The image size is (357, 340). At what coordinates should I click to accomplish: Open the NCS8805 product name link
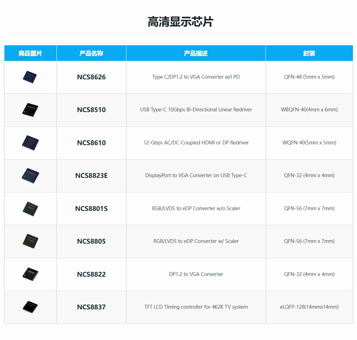(x=91, y=242)
